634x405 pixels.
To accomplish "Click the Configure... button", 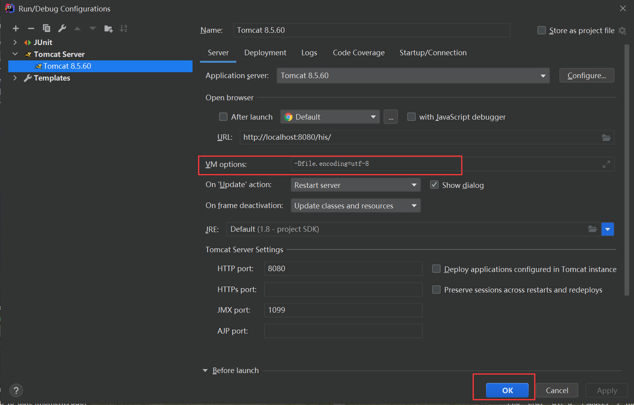I will 587,75.
